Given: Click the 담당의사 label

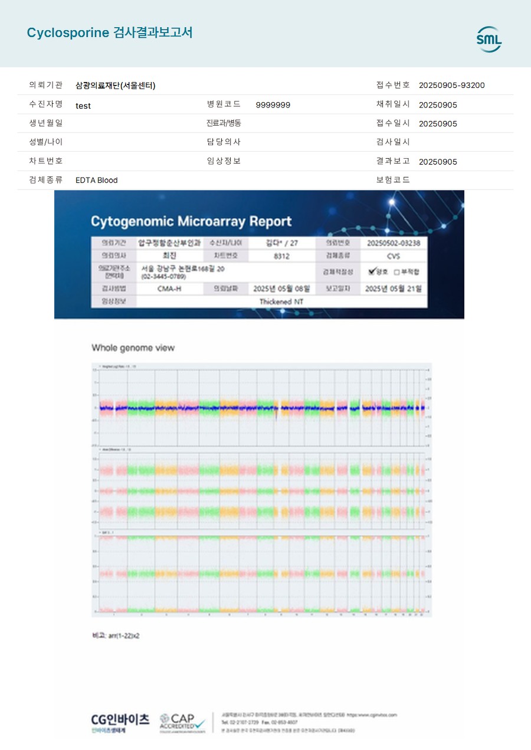Looking at the screenshot, I should point(224,142).
